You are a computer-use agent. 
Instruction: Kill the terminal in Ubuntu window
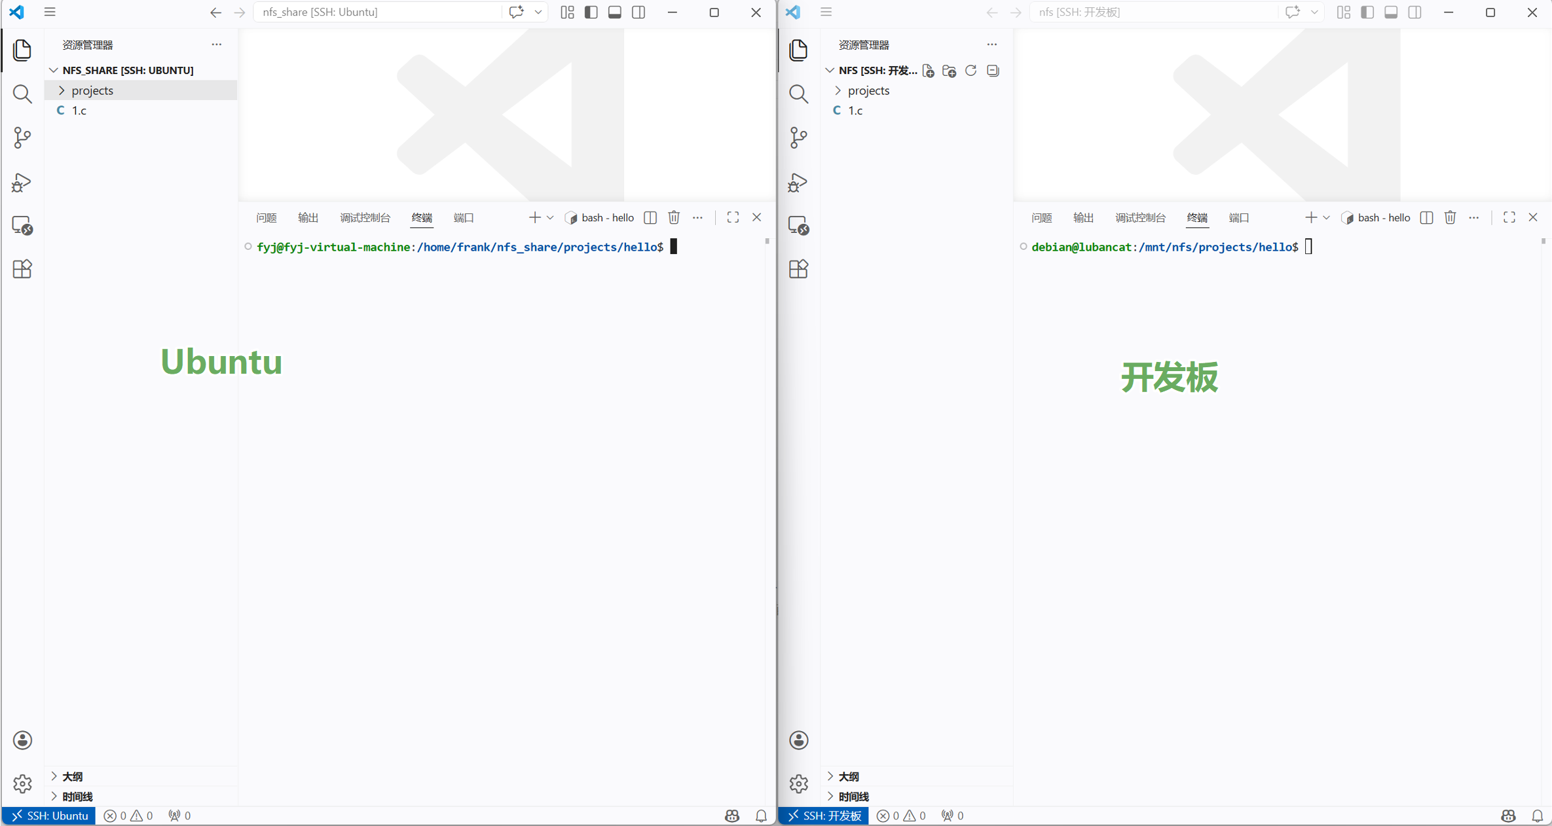tap(674, 217)
